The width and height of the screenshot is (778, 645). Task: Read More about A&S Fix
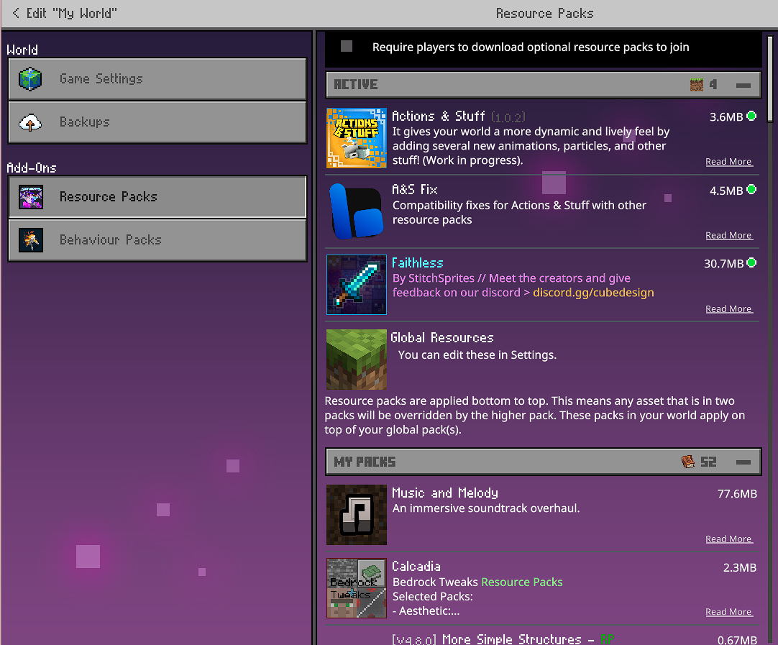click(x=729, y=235)
